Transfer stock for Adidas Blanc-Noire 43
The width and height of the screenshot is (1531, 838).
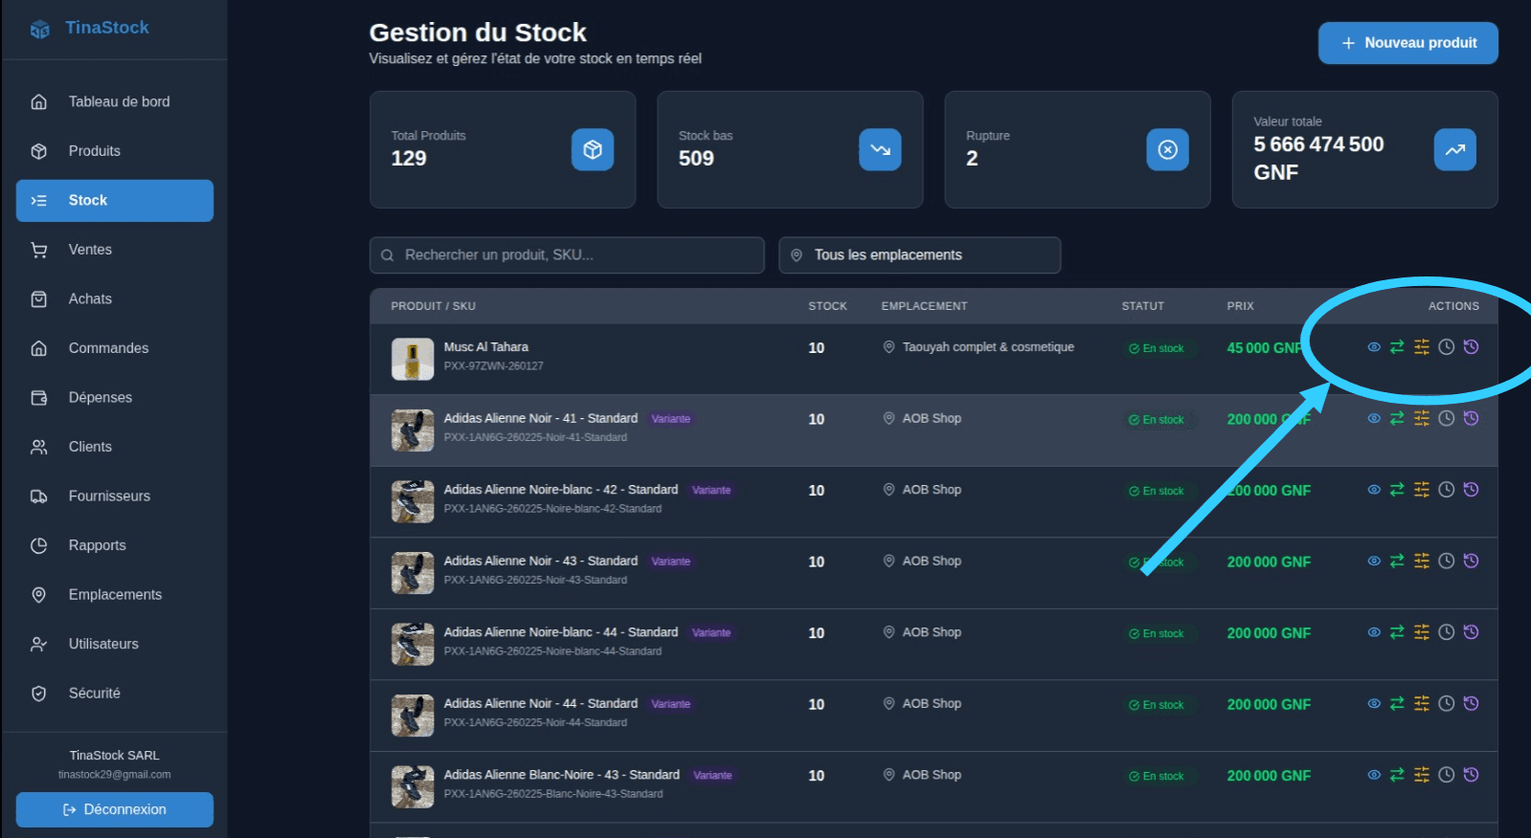click(1397, 775)
